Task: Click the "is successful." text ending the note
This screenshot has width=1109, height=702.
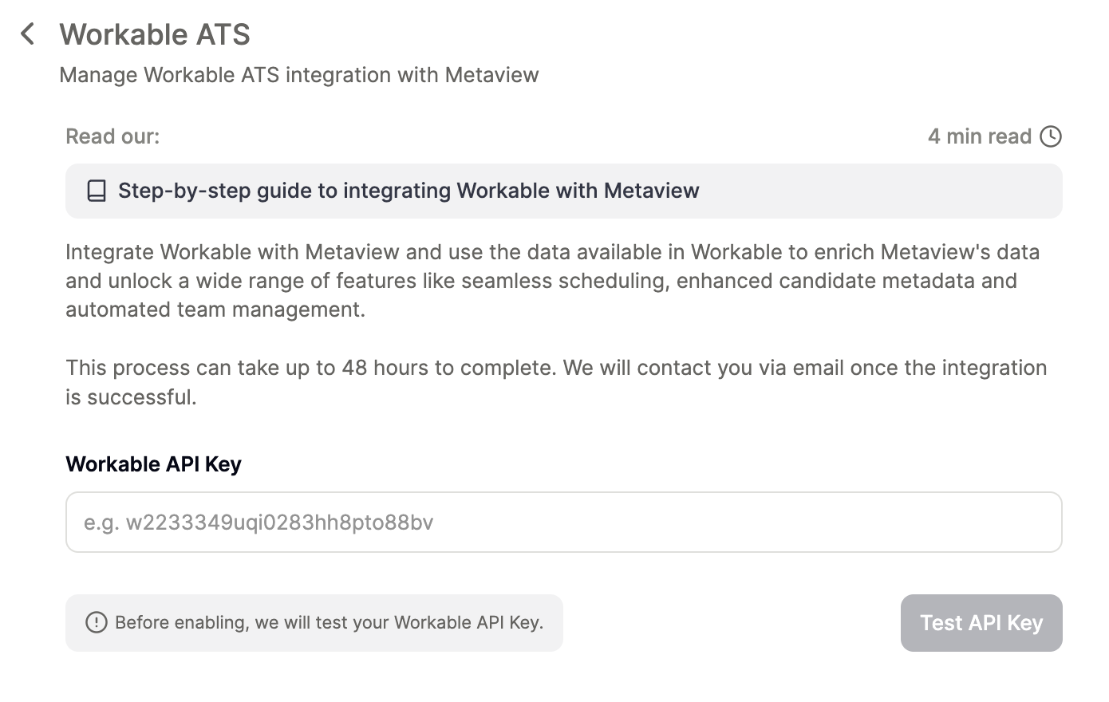Action: 131,397
